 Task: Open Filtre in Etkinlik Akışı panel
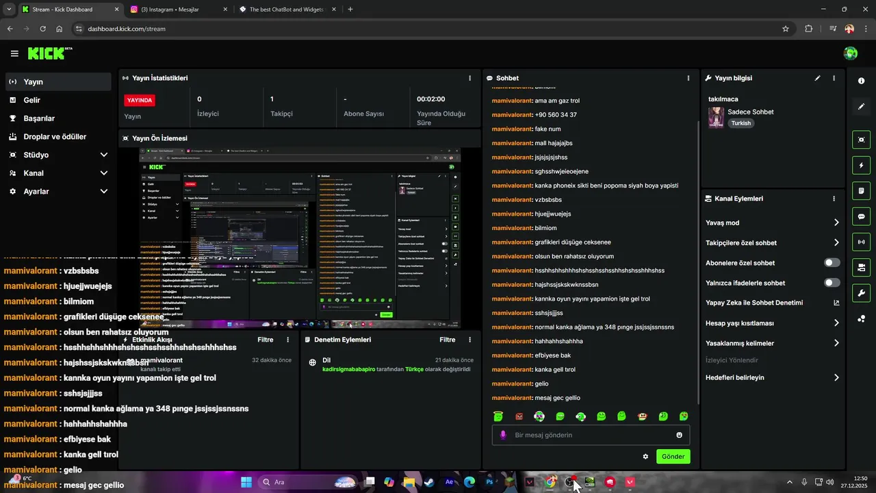[x=265, y=340]
